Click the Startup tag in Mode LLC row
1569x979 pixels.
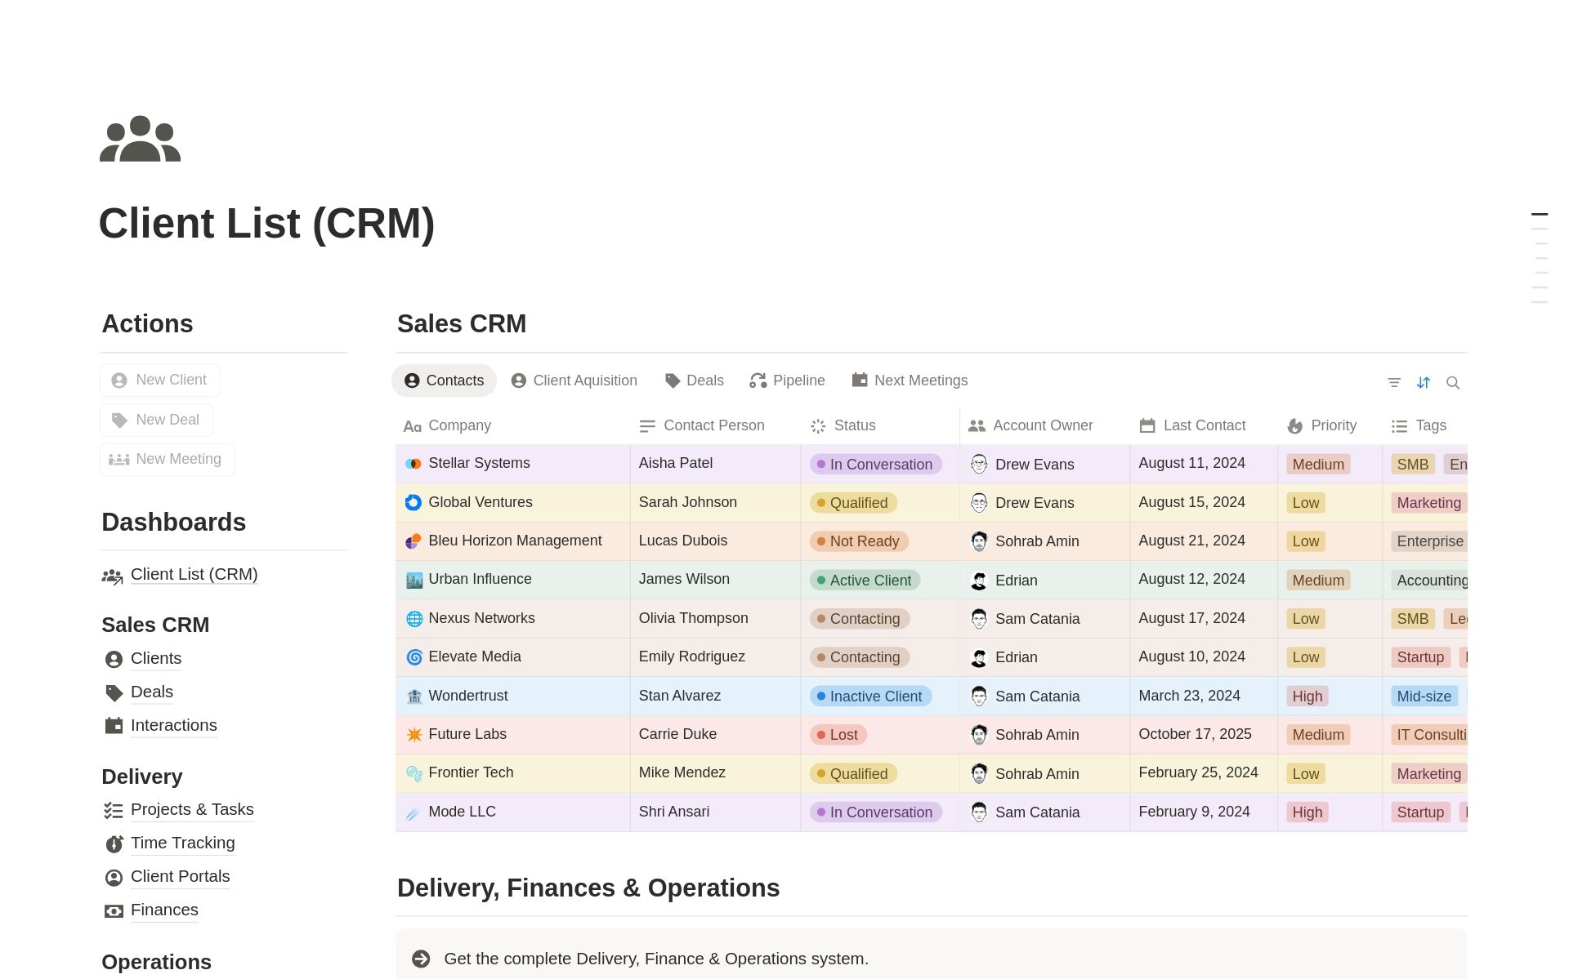pyautogui.click(x=1420, y=812)
